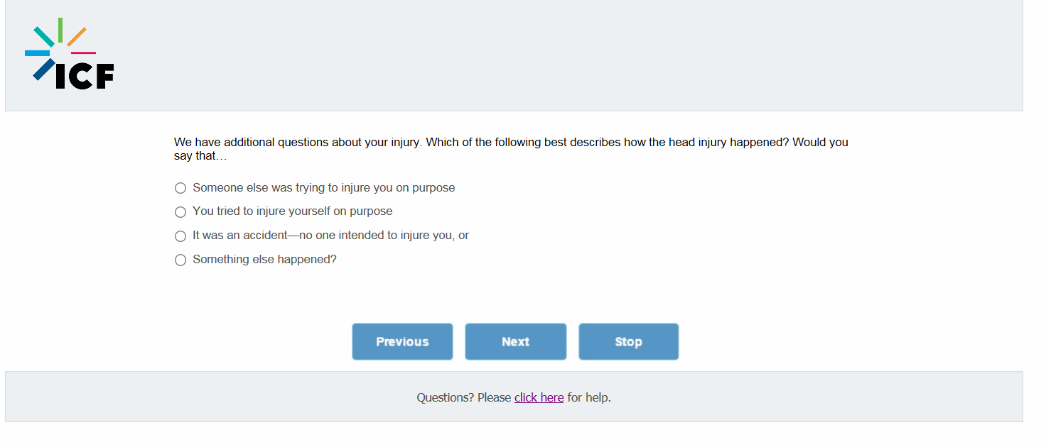Click the 'for help.' footer text
Viewport: 1046px width, 447px height.
tap(589, 398)
